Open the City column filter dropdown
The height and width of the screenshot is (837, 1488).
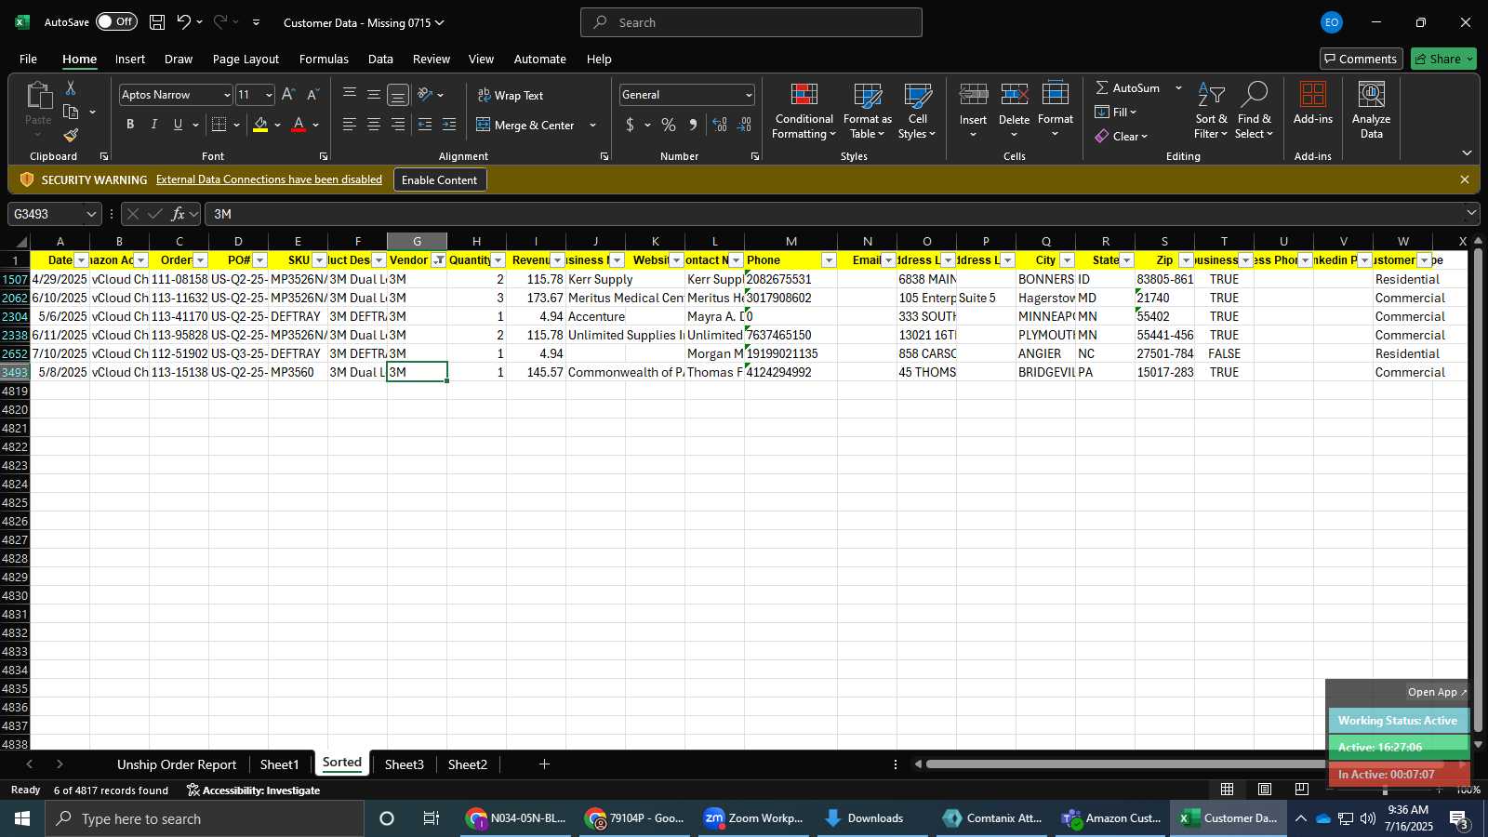1068,260
